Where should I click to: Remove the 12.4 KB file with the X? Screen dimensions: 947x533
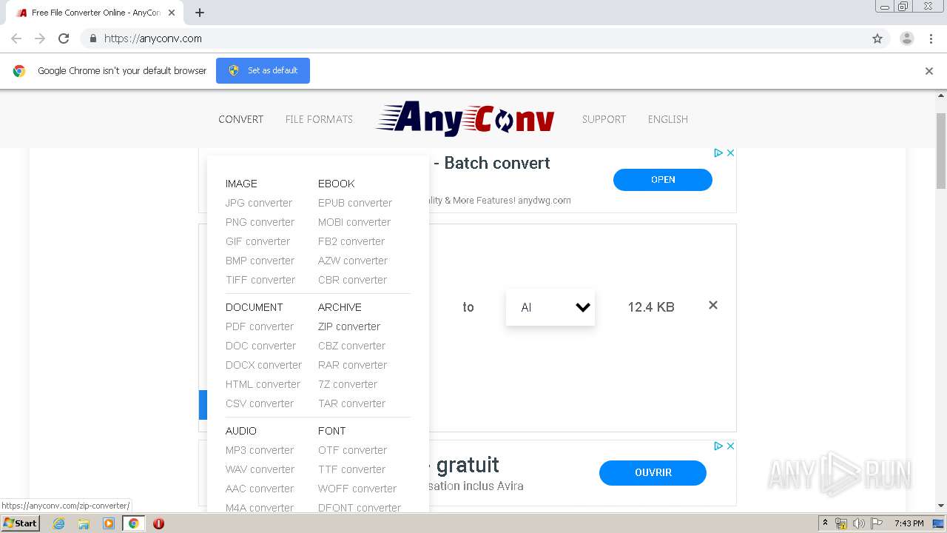tap(713, 305)
